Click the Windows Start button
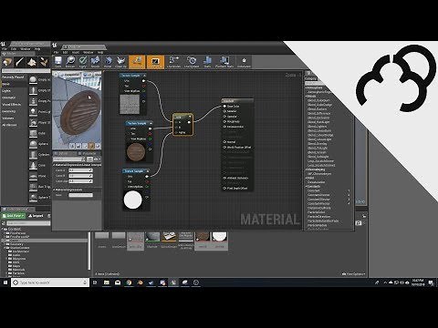438x328 pixels. click(x=5, y=282)
